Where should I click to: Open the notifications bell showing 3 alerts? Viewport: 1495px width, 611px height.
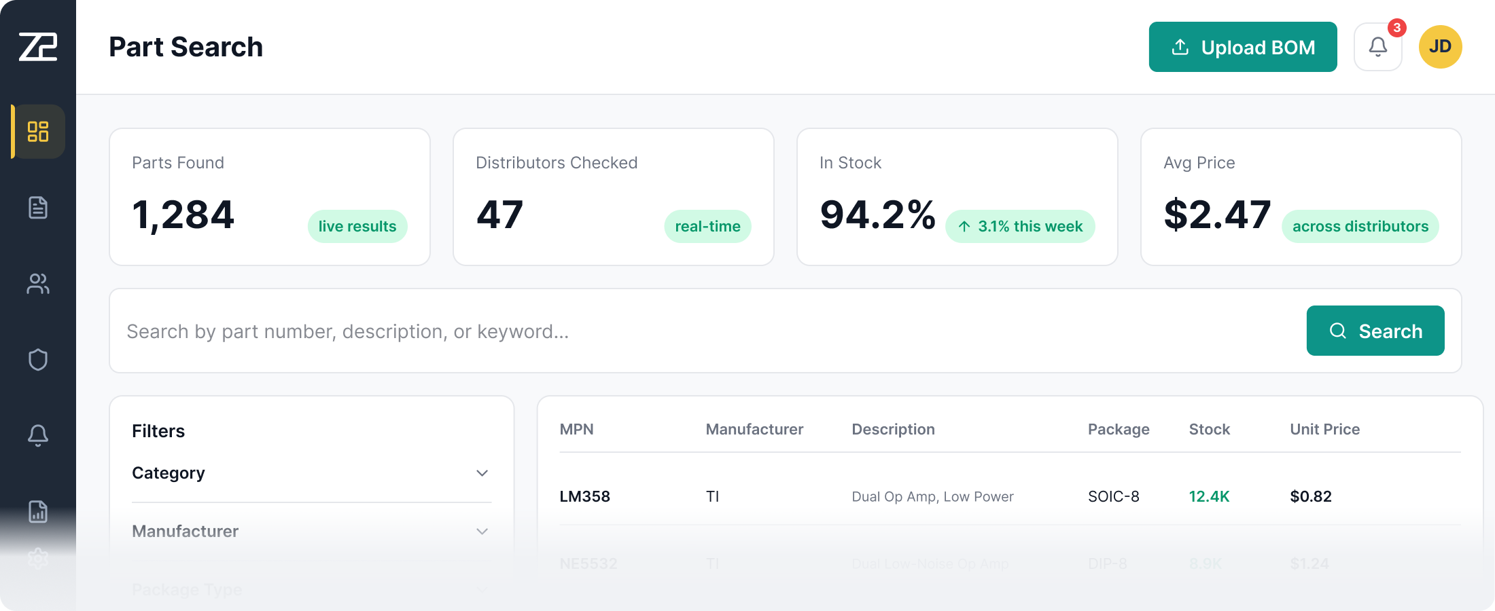click(x=1377, y=46)
